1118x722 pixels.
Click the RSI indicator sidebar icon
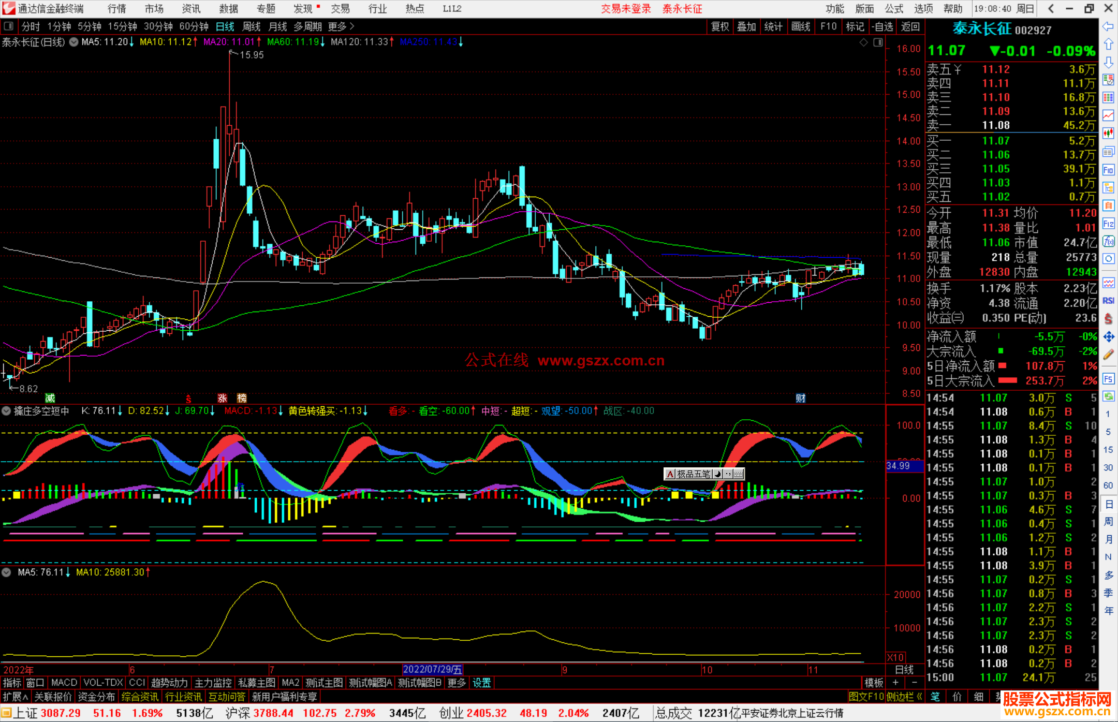point(1108,301)
